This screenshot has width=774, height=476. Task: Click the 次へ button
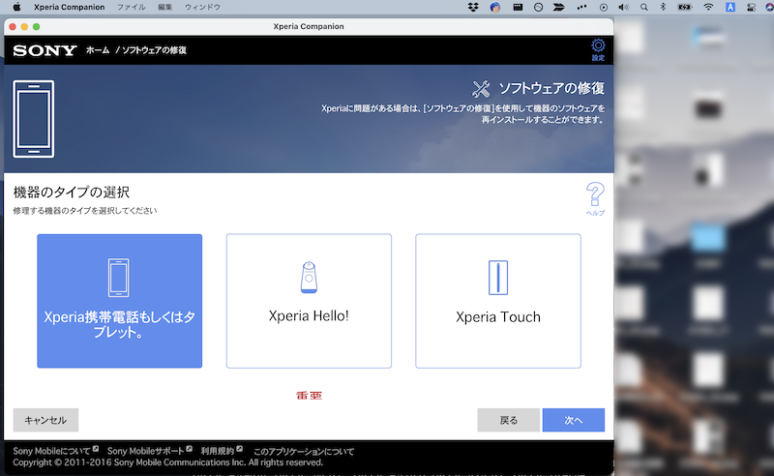[573, 420]
